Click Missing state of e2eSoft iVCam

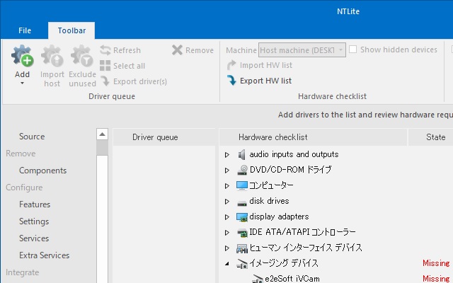click(x=436, y=279)
